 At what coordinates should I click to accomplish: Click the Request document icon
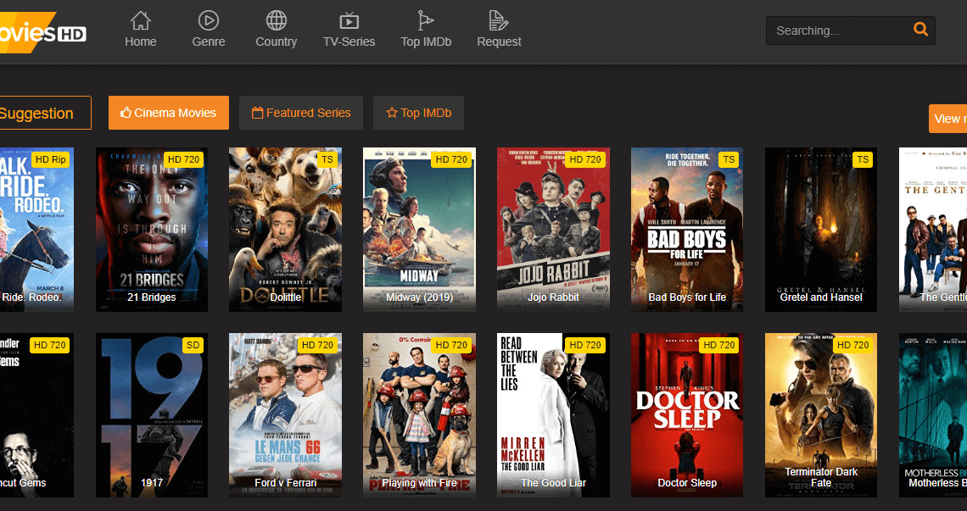pyautogui.click(x=498, y=21)
